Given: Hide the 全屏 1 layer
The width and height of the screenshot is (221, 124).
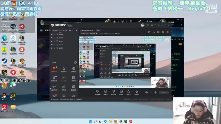Looking at the screenshot, I should click(52, 48).
